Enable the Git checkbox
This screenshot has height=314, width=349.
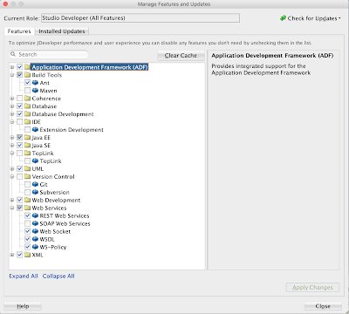[x=27, y=185]
